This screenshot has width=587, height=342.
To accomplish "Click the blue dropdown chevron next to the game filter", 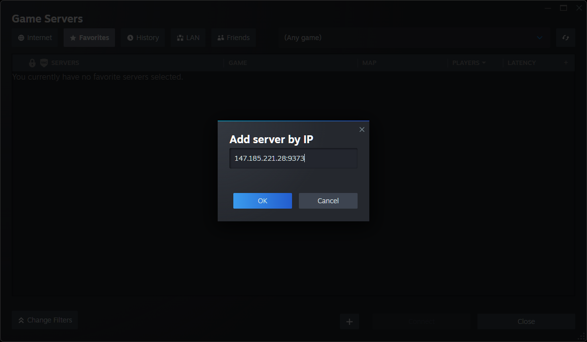I will 540,37.
